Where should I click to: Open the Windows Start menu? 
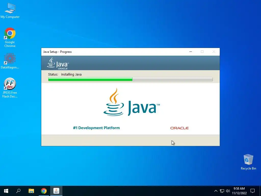click(x=6, y=191)
